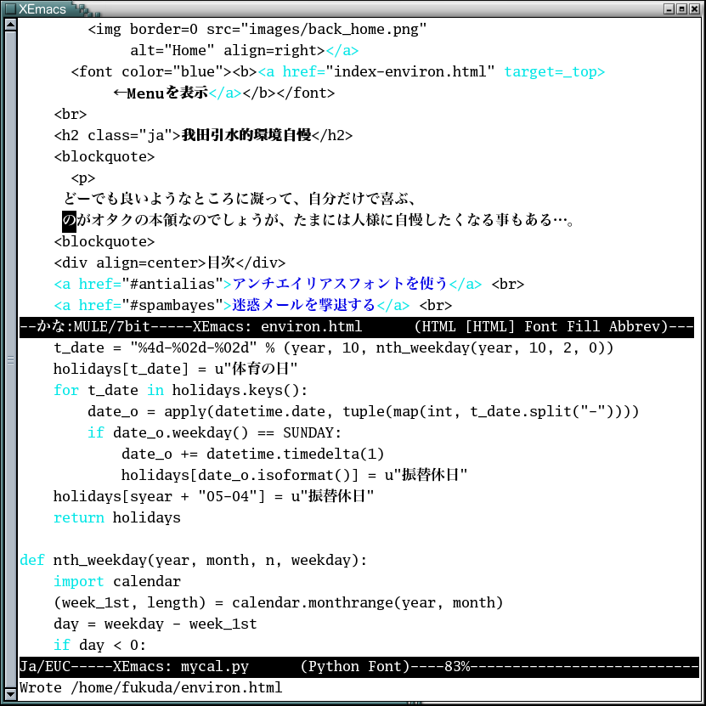Click the first '<blockquote>' tag line
Viewport: 706px width, 706px height.
(104, 156)
